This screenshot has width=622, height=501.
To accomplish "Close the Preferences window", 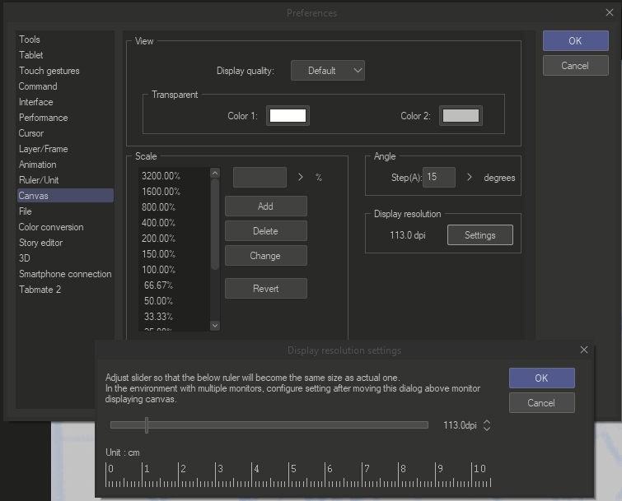I will tap(609, 12).
